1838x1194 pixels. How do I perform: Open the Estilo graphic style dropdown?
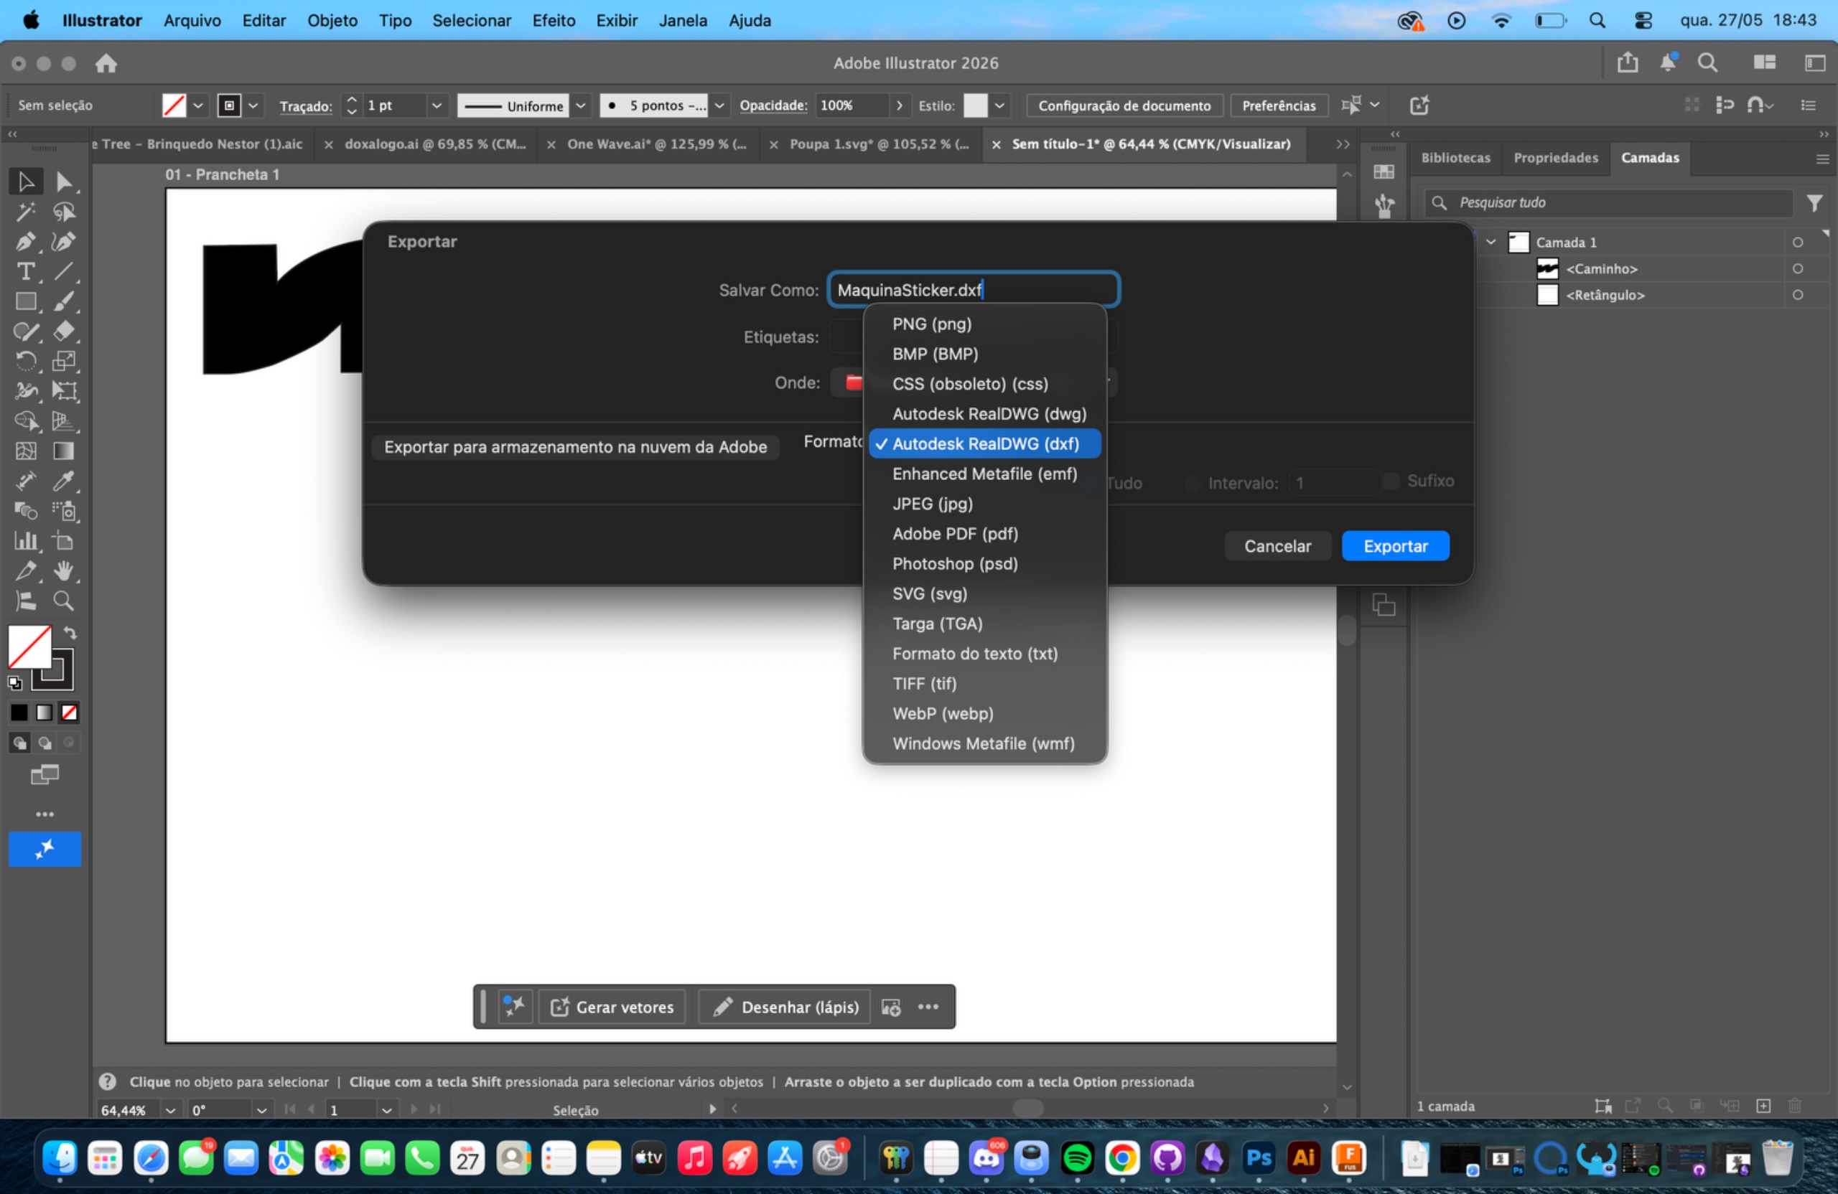point(999,105)
